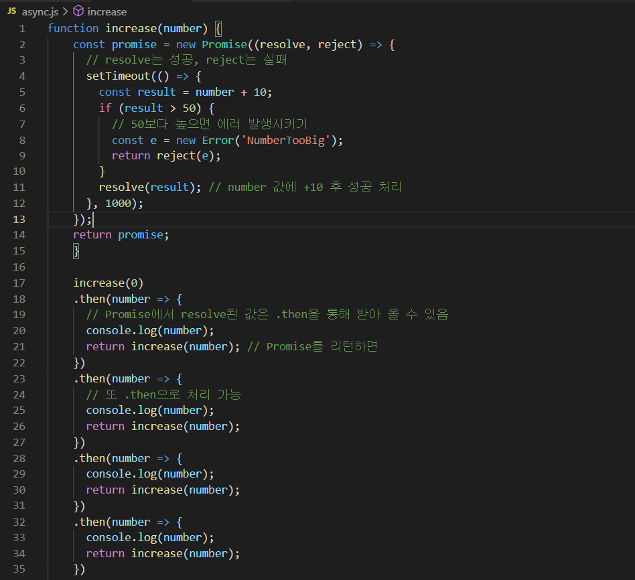Viewport: 635px width, 580px height.
Task: Click 'return increase(number)' on line 26
Action: click(160, 427)
